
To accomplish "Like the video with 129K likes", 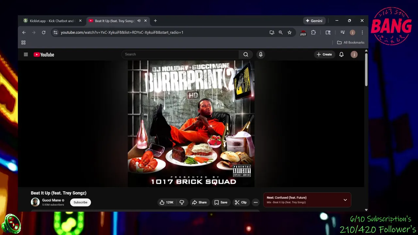I will pyautogui.click(x=166, y=202).
